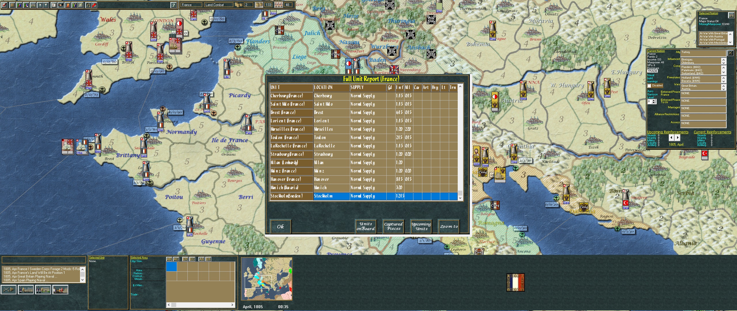Toggle the Naval build warnings Disabled checkbox

click(649, 86)
